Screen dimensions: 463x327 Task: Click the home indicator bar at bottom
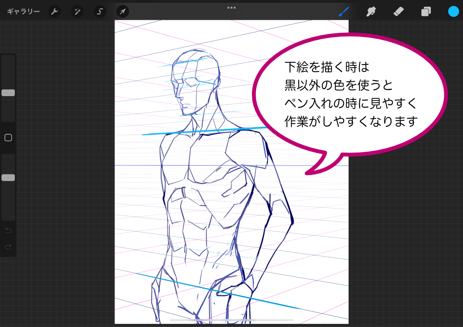[231, 320]
